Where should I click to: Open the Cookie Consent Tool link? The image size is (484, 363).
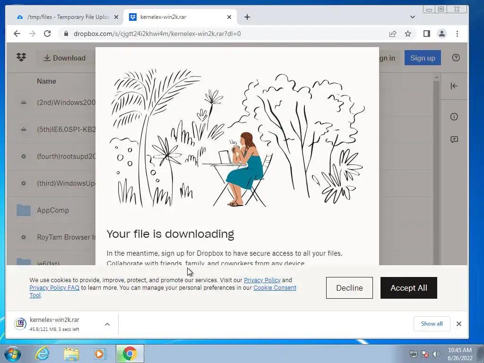pyautogui.click(x=275, y=288)
